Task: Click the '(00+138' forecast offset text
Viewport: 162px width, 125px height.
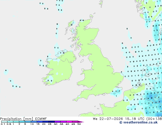Action: coord(154,119)
